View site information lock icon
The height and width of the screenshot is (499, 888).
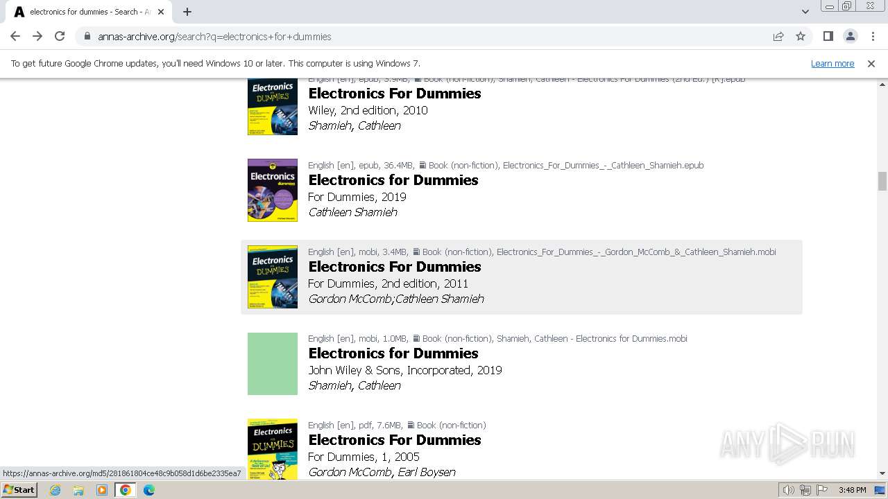point(87,36)
